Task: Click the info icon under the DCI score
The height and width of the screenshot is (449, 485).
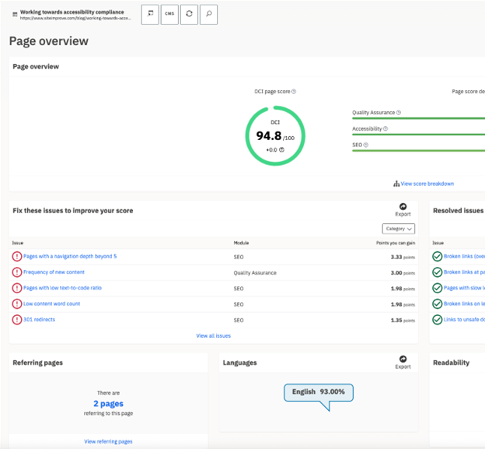Action: 282,149
